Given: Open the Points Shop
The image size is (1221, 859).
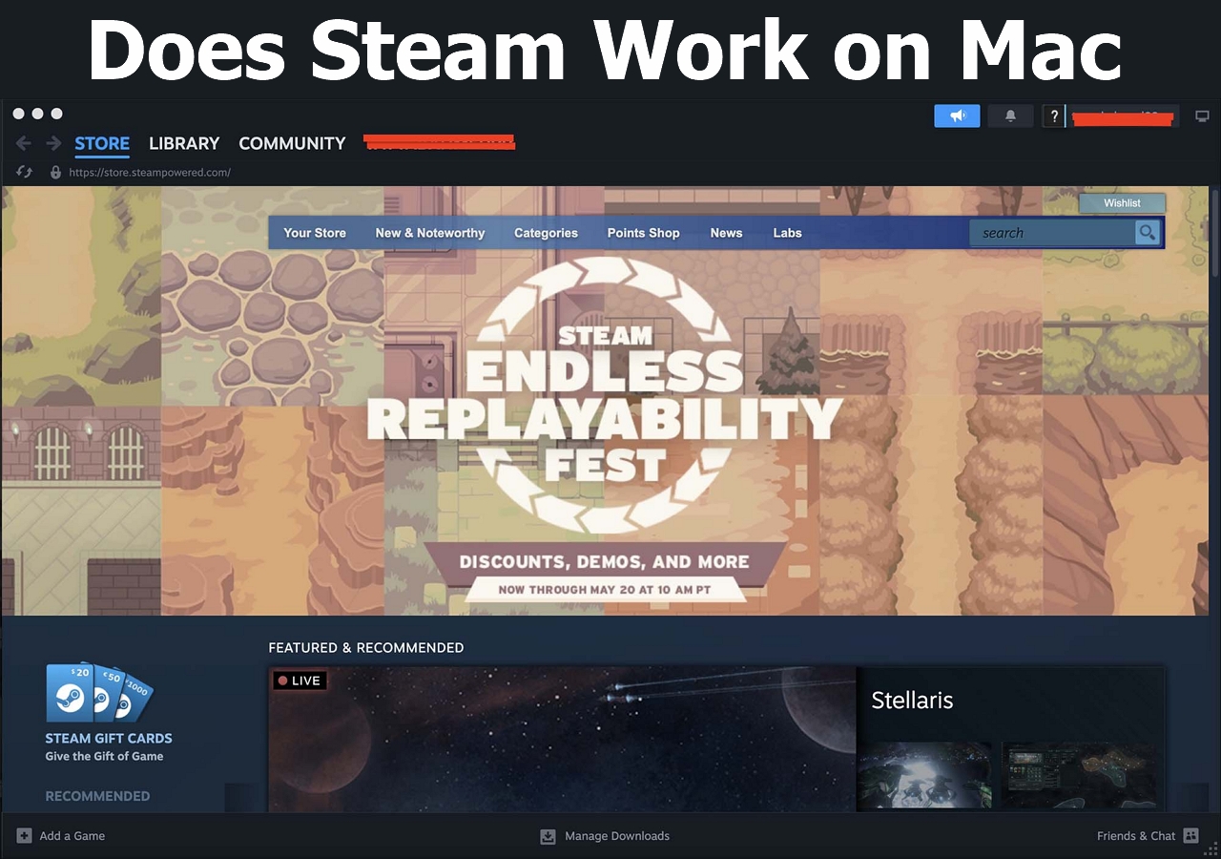Looking at the screenshot, I should click(643, 232).
